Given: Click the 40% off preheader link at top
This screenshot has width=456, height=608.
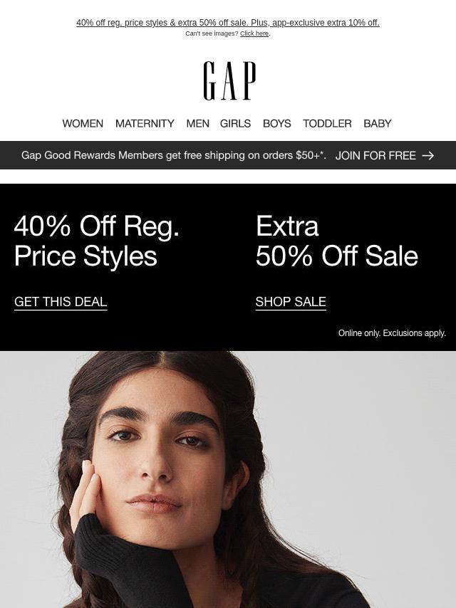Looking at the screenshot, I should coord(228,23).
